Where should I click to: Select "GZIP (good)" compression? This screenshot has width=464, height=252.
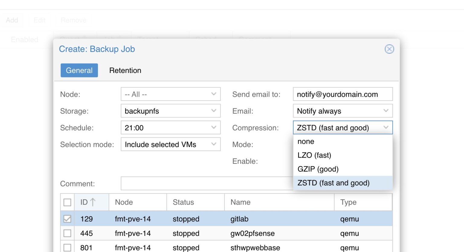click(318, 169)
